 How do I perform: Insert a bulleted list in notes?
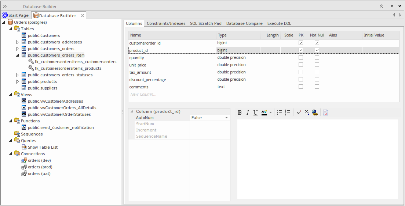280,112
